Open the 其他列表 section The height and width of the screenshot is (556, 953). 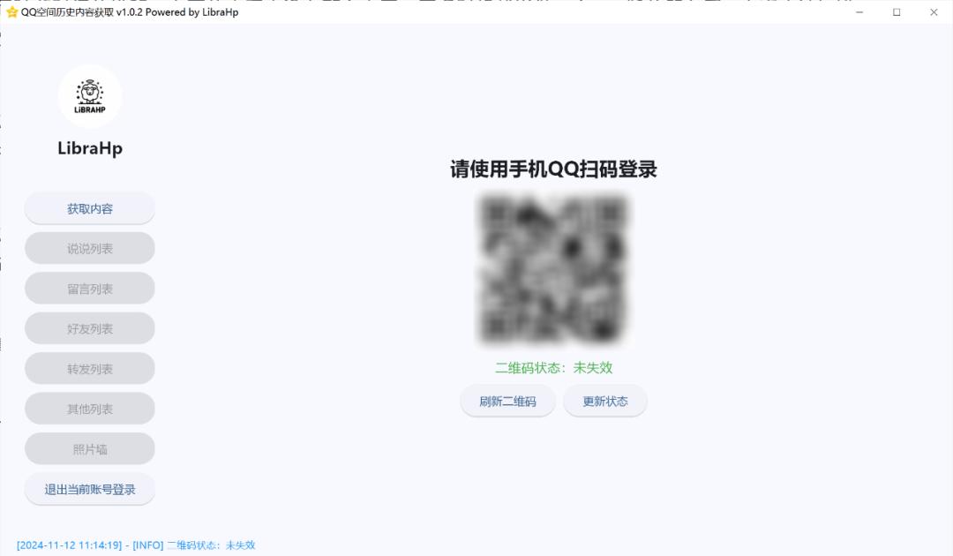point(89,408)
